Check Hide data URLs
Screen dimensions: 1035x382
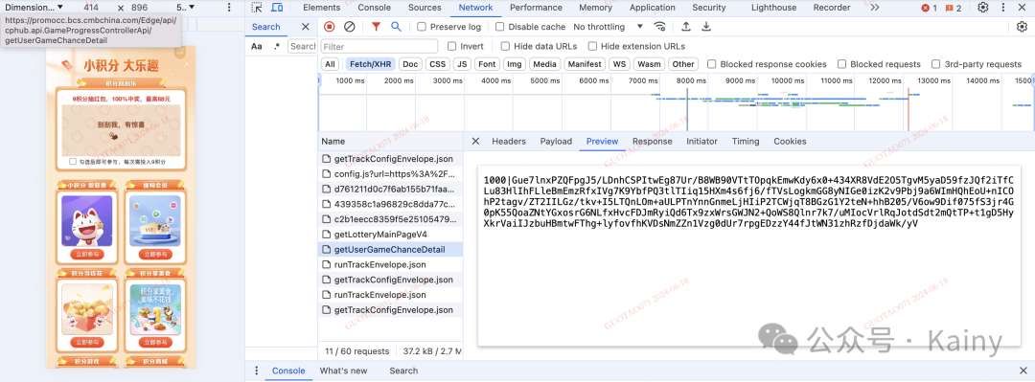coord(505,46)
